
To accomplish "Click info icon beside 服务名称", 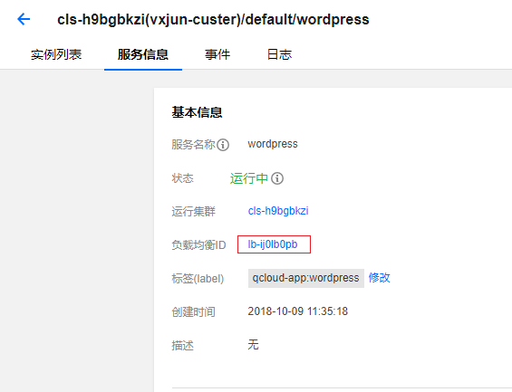I will point(223,145).
